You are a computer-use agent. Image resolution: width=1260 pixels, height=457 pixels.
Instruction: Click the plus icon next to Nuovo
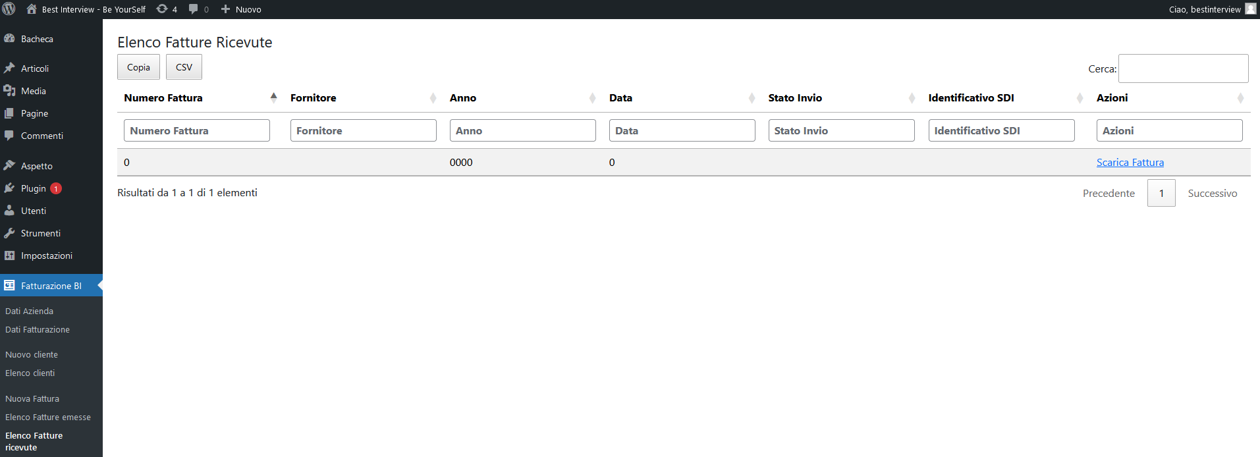(225, 9)
